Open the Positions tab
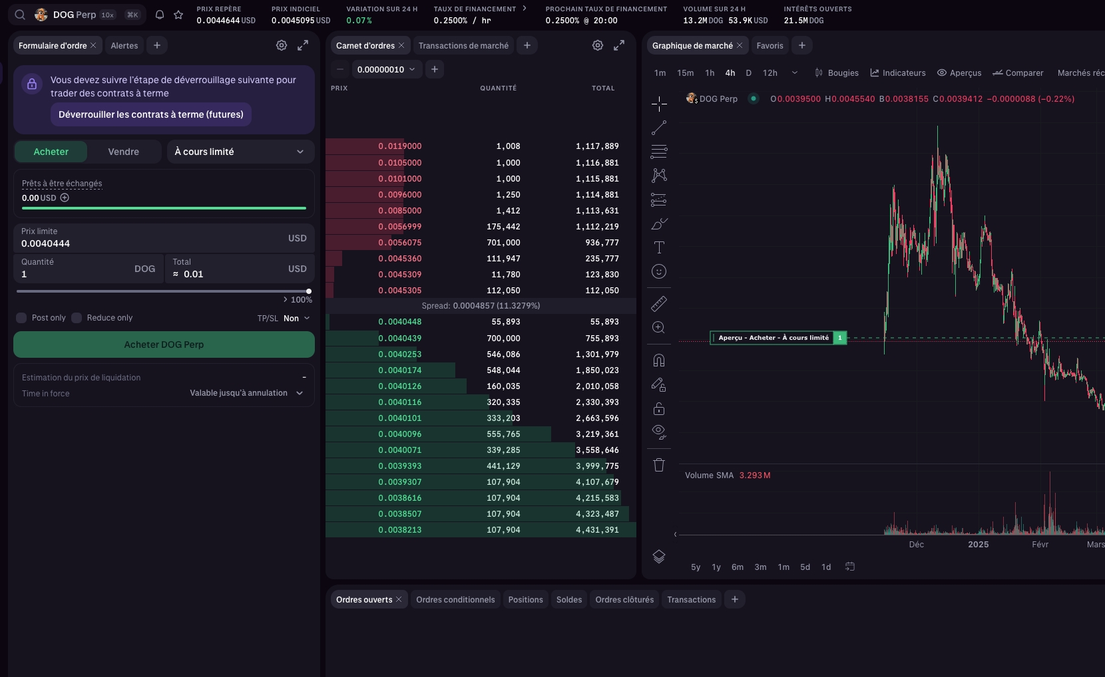1105x677 pixels. pos(525,599)
